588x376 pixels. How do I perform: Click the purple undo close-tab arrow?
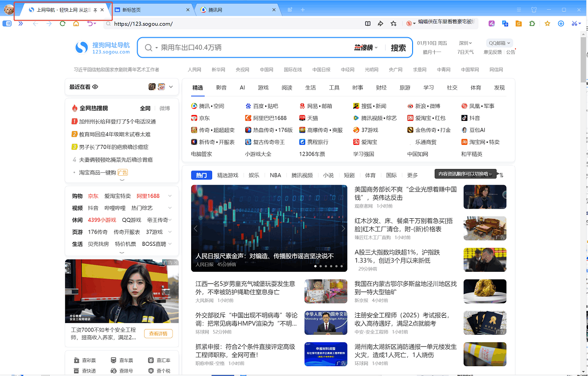coord(90,23)
